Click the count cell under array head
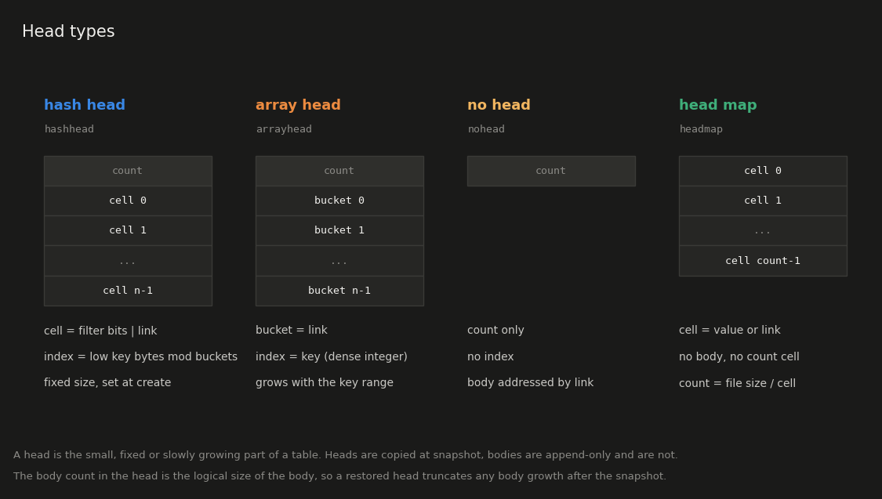The width and height of the screenshot is (882, 499). point(339,171)
